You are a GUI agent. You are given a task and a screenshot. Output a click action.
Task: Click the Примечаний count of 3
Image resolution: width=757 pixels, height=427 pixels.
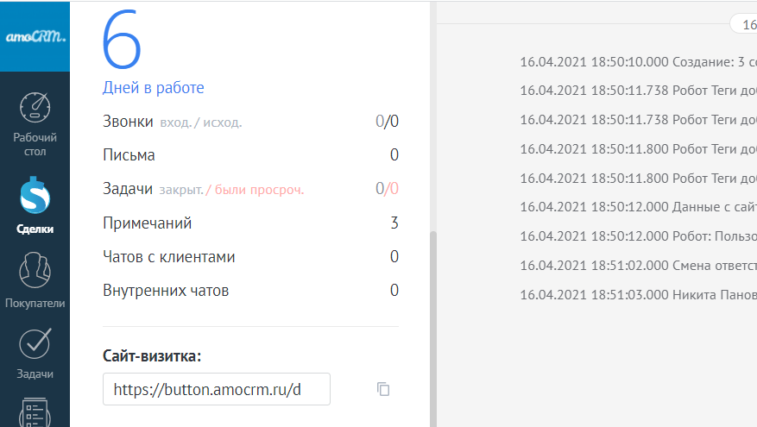[x=394, y=223]
